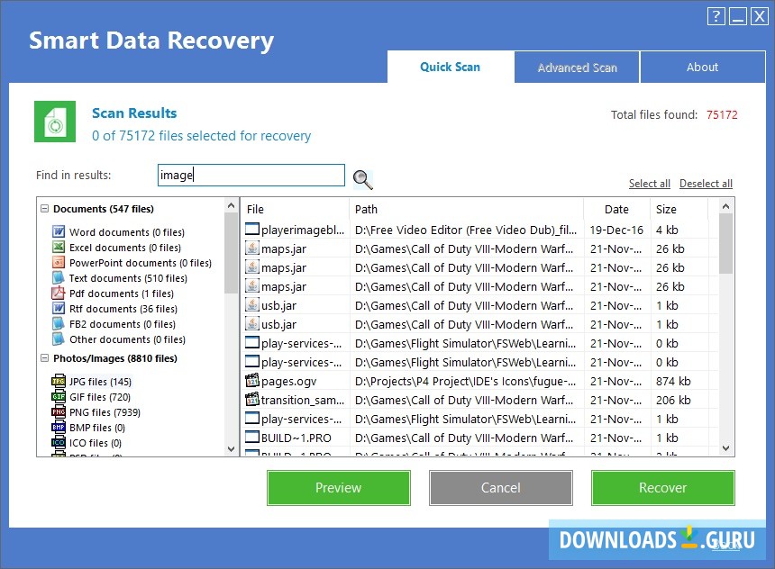Select Rtf documents (36 files)
Image resolution: width=775 pixels, height=569 pixels.
123,309
